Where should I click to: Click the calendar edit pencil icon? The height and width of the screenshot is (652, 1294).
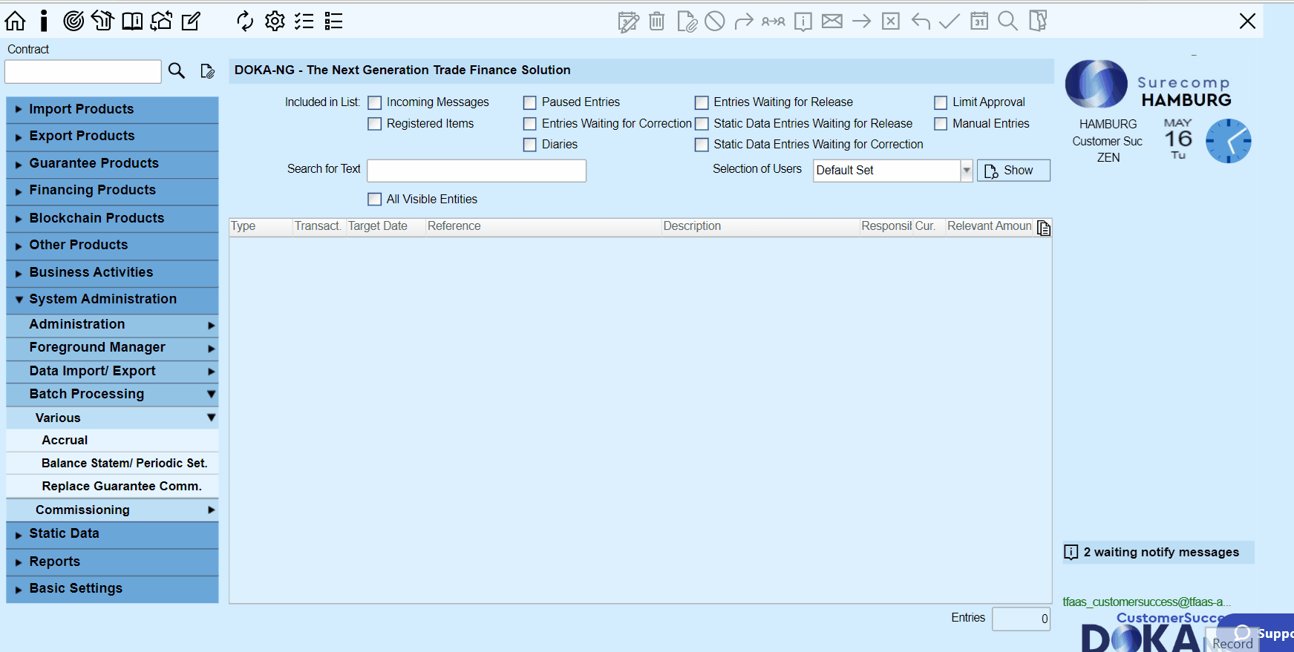click(628, 22)
